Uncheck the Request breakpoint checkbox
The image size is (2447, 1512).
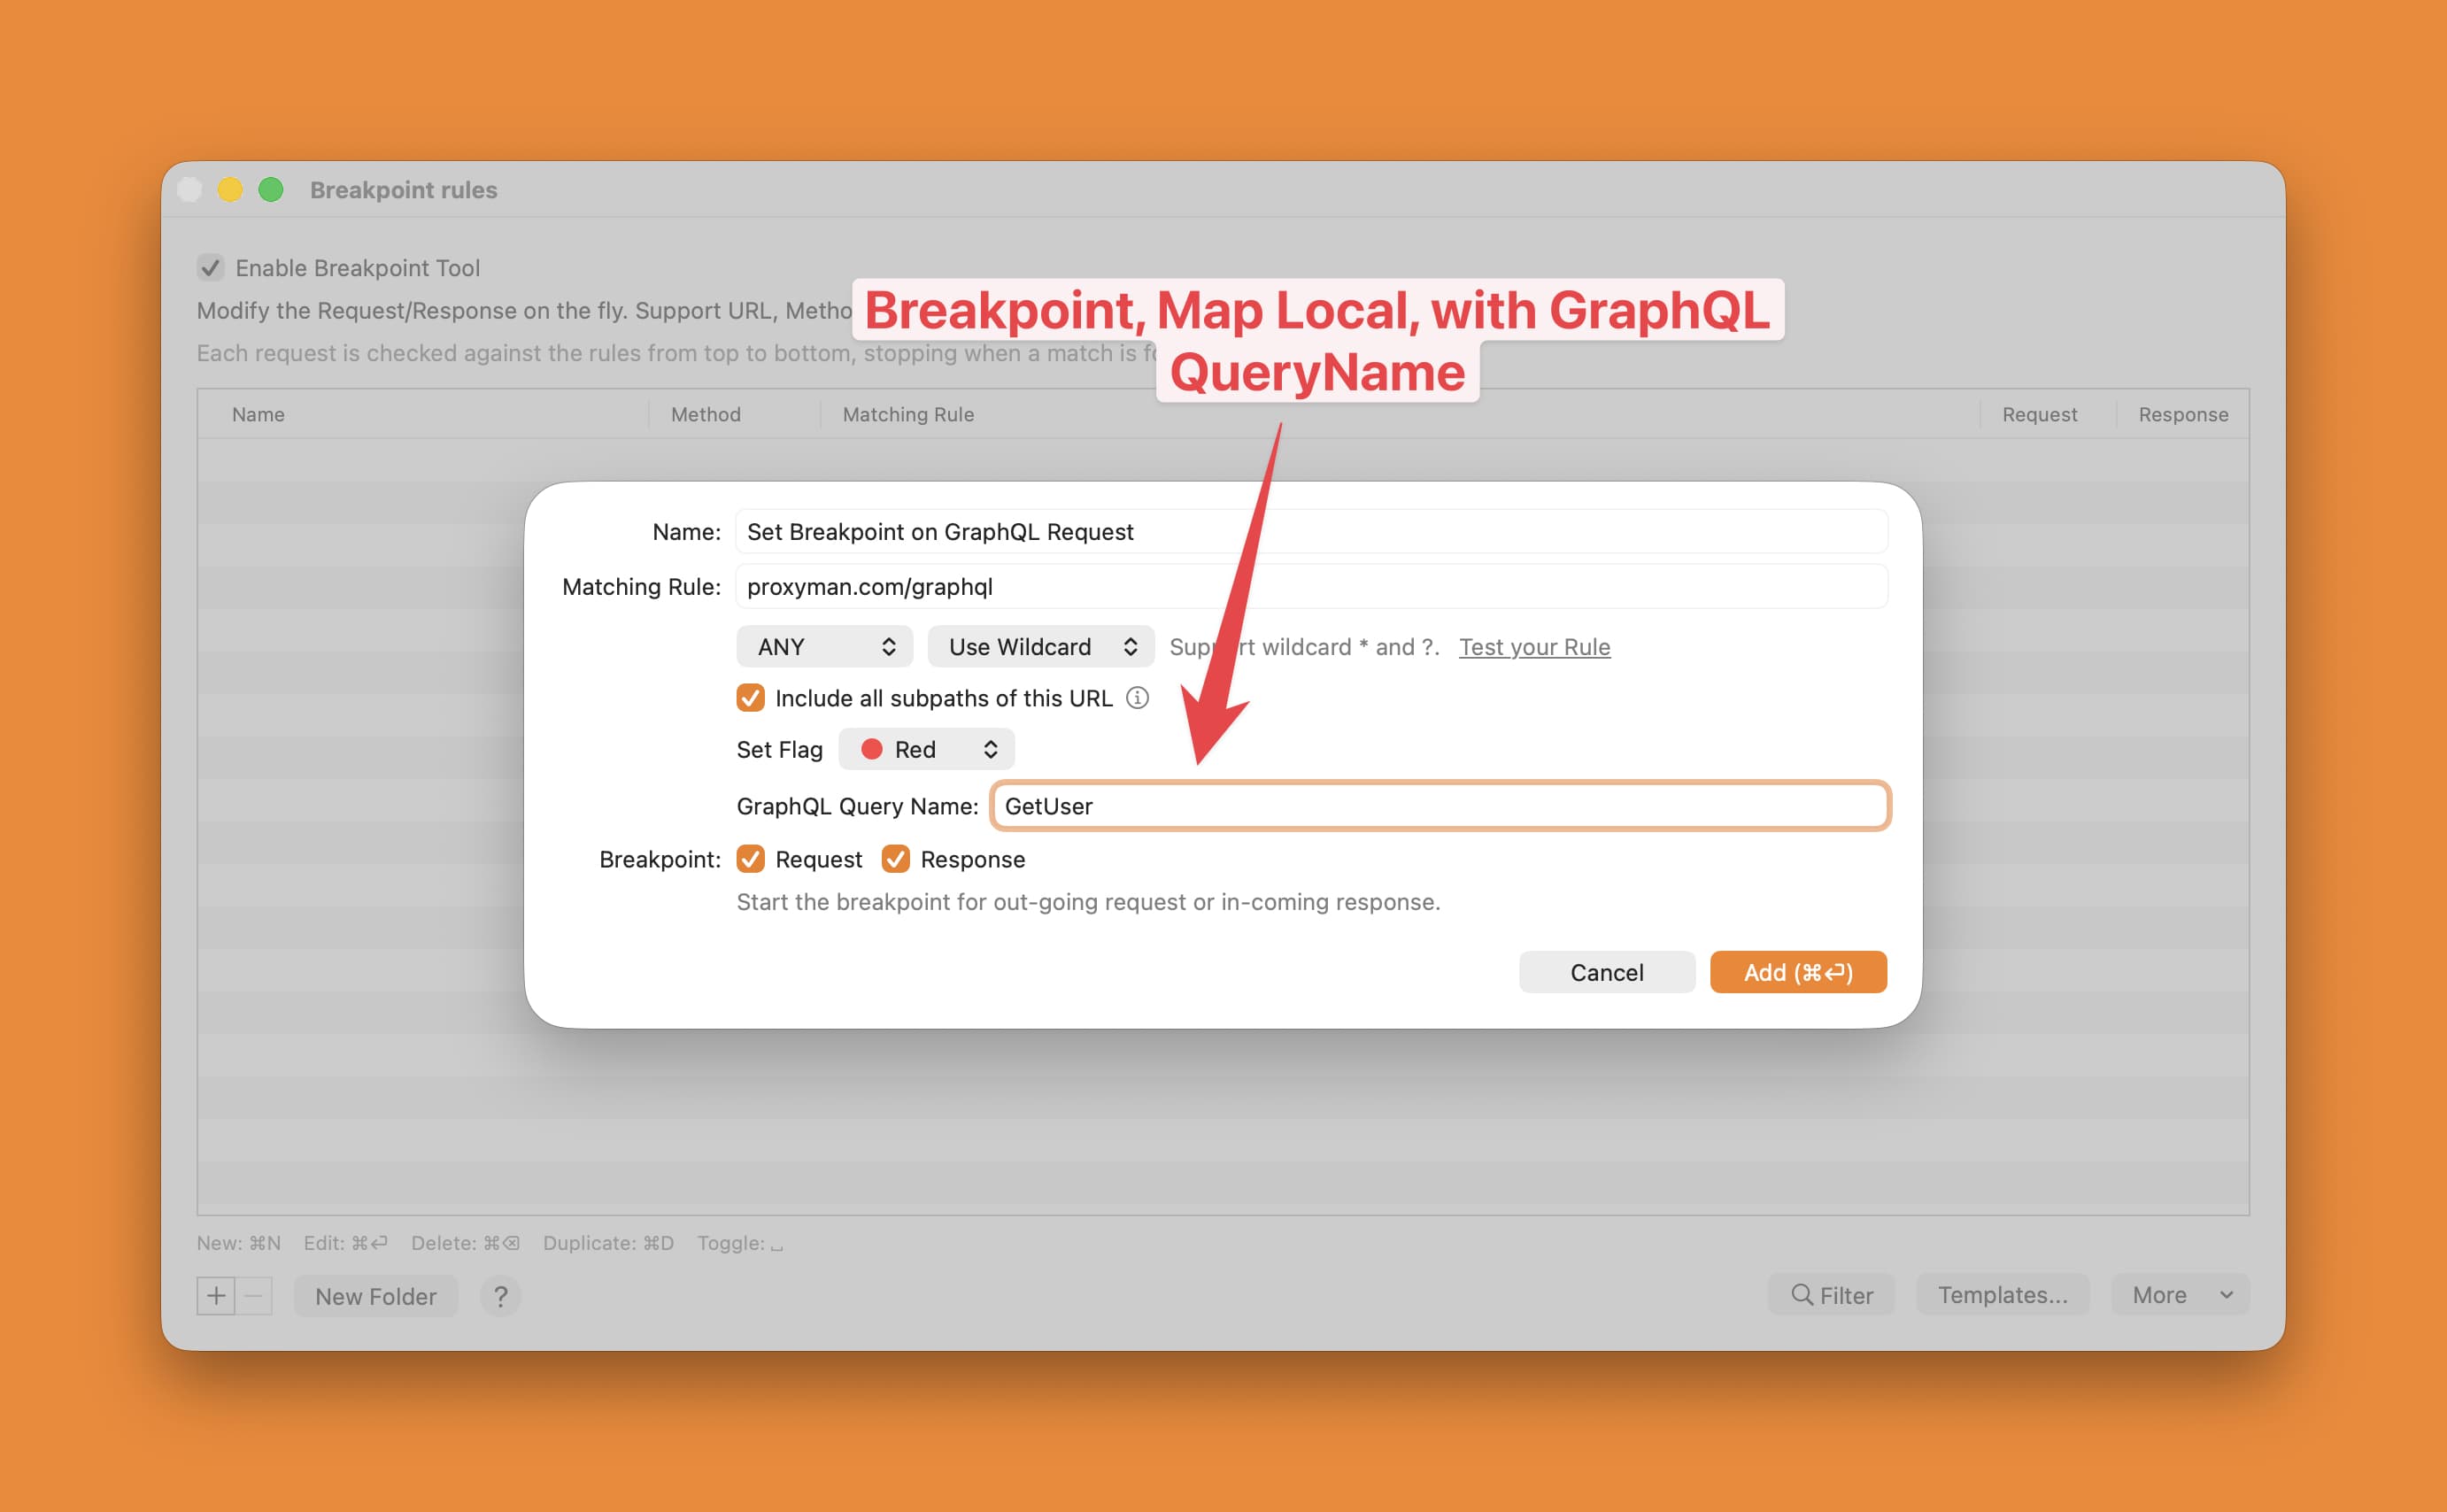[x=750, y=859]
